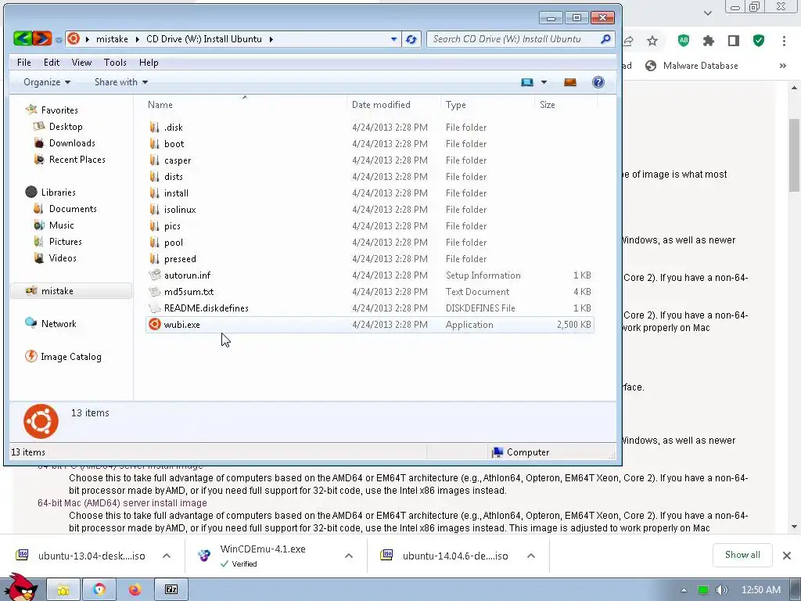The image size is (801, 601).
Task: Open the Edit menu
Action: [x=52, y=63]
